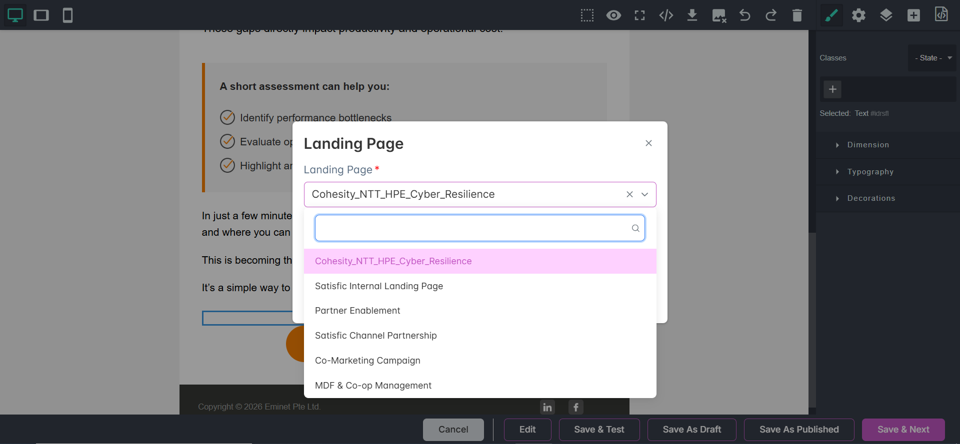Redo the last change
960x444 pixels.
(771, 15)
